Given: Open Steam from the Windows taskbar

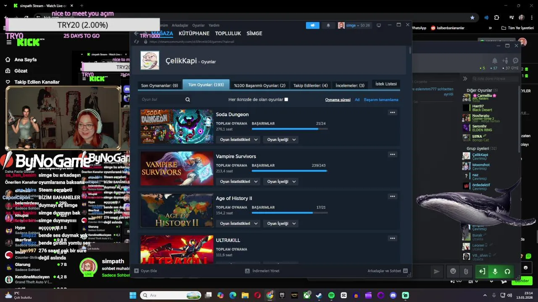Looking at the screenshot, I should [x=319, y=295].
